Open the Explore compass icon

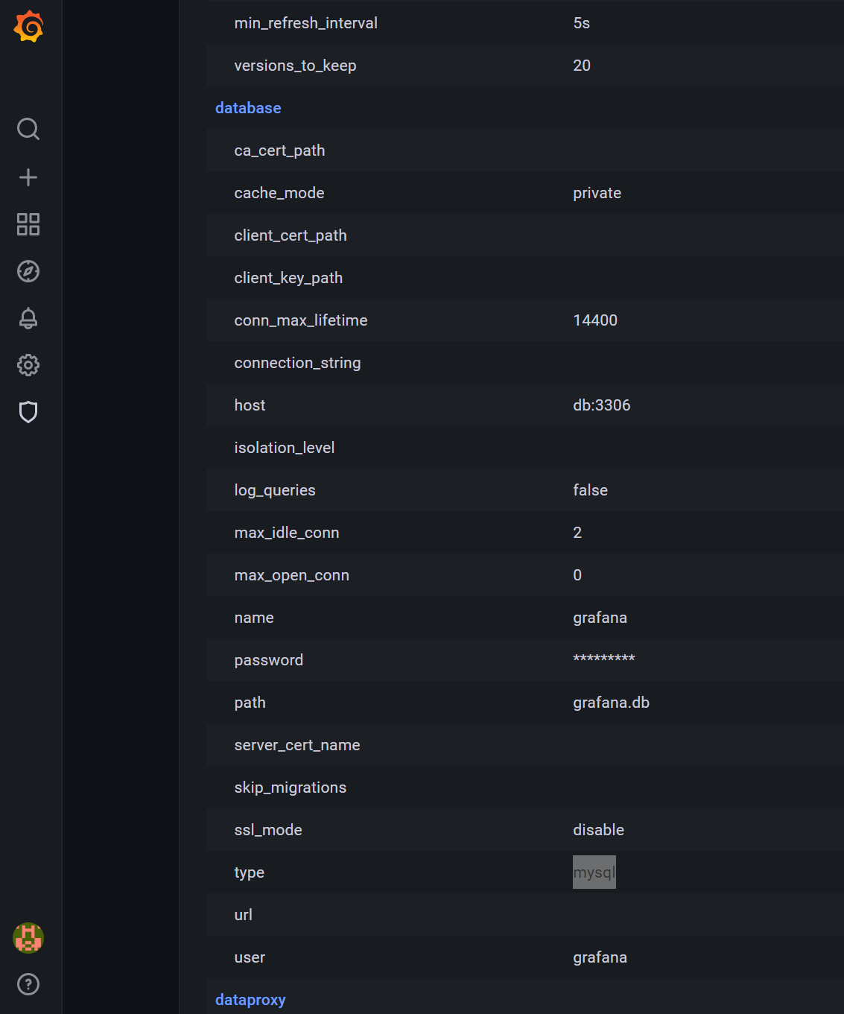tap(28, 271)
